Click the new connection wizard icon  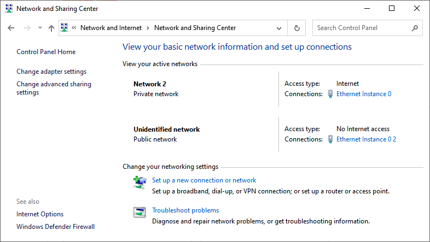140,182
